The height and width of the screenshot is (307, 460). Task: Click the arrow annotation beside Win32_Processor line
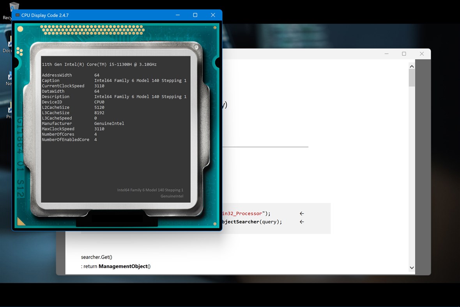point(301,213)
